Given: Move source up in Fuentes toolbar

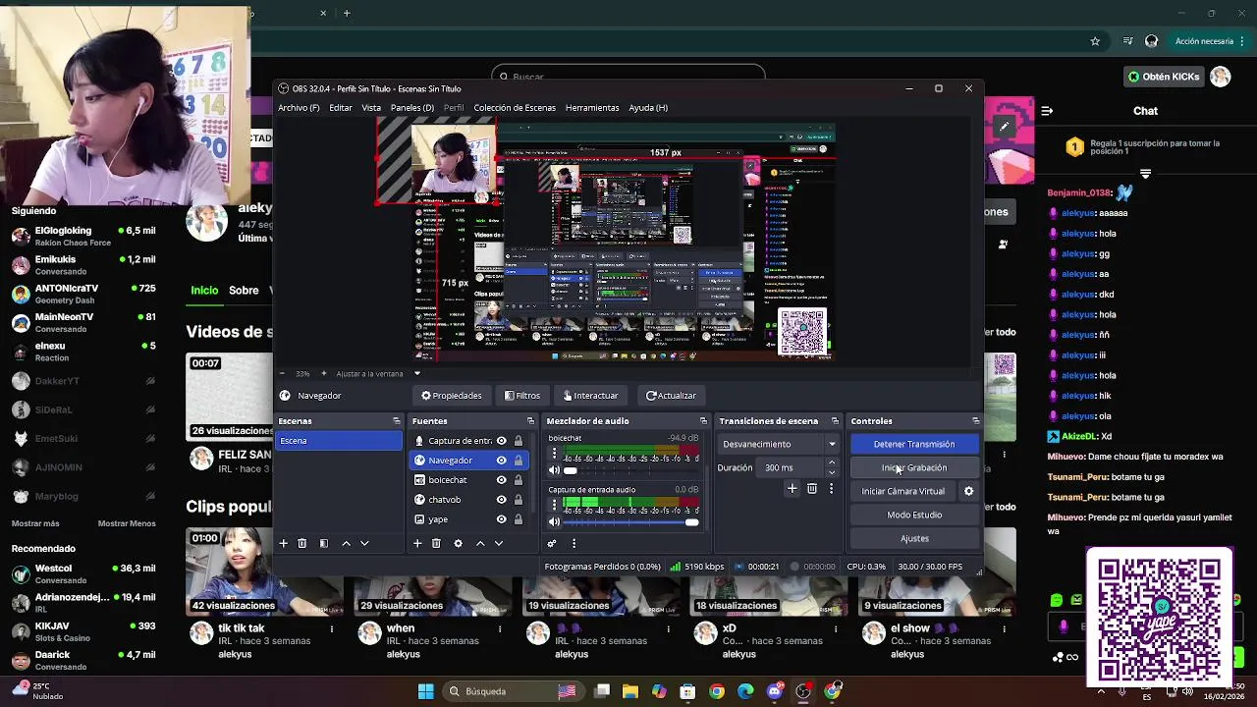Looking at the screenshot, I should tap(480, 543).
